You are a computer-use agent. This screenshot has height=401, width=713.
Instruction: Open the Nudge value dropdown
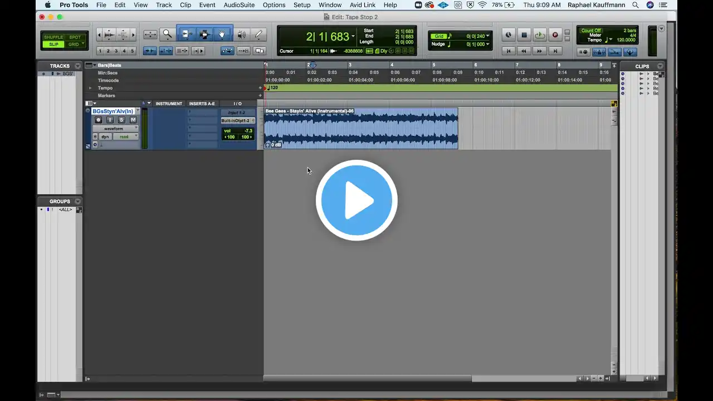488,44
